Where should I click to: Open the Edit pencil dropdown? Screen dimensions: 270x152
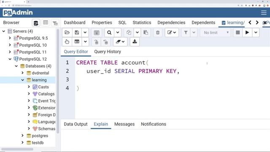[x=172, y=33]
